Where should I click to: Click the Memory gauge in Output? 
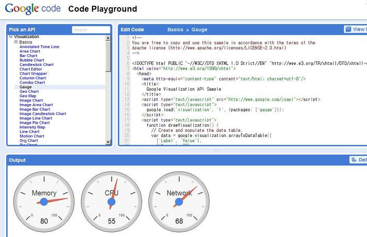[x=44, y=202]
